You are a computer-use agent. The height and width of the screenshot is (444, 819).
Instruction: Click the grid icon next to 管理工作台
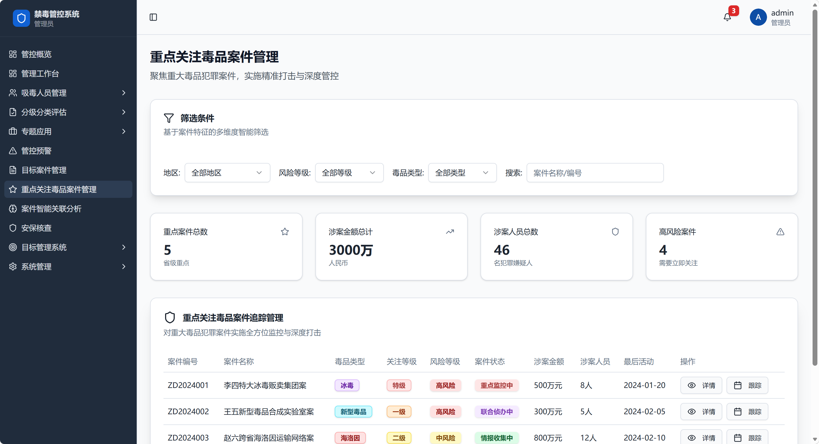coord(13,73)
